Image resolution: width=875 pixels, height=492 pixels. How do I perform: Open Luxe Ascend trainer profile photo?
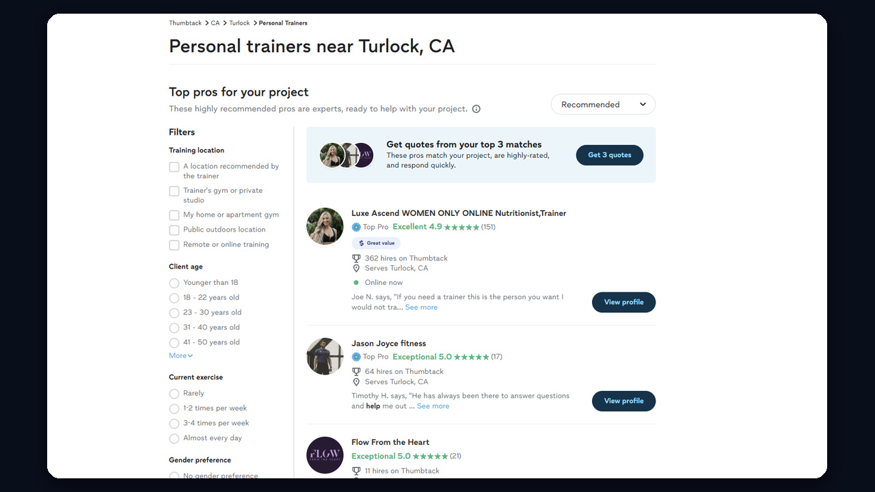pos(325,226)
